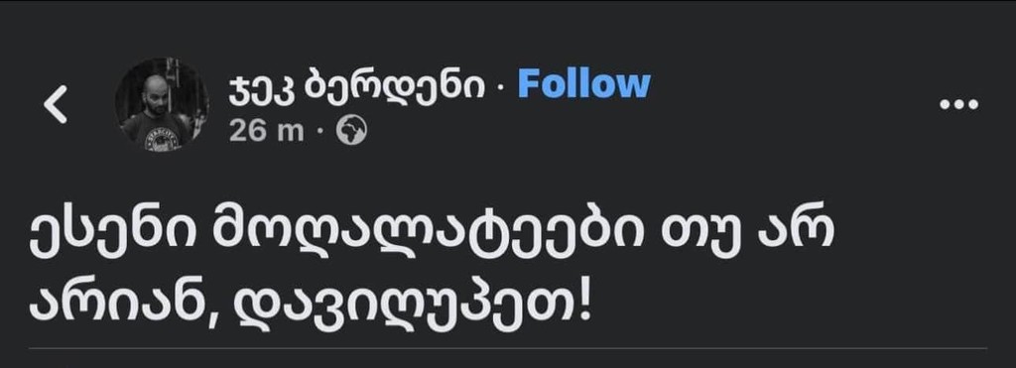Click the 26 m post timestamp
Screen dimensions: 1016x368
(x=266, y=132)
